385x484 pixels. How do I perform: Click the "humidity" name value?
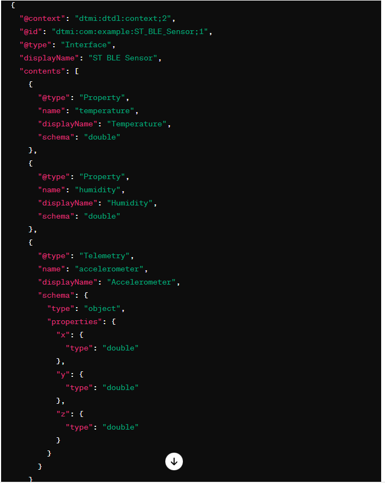(x=97, y=190)
